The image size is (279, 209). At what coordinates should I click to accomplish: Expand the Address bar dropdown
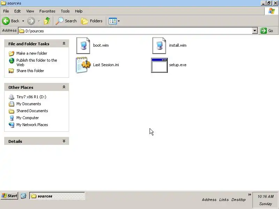pos(255,31)
